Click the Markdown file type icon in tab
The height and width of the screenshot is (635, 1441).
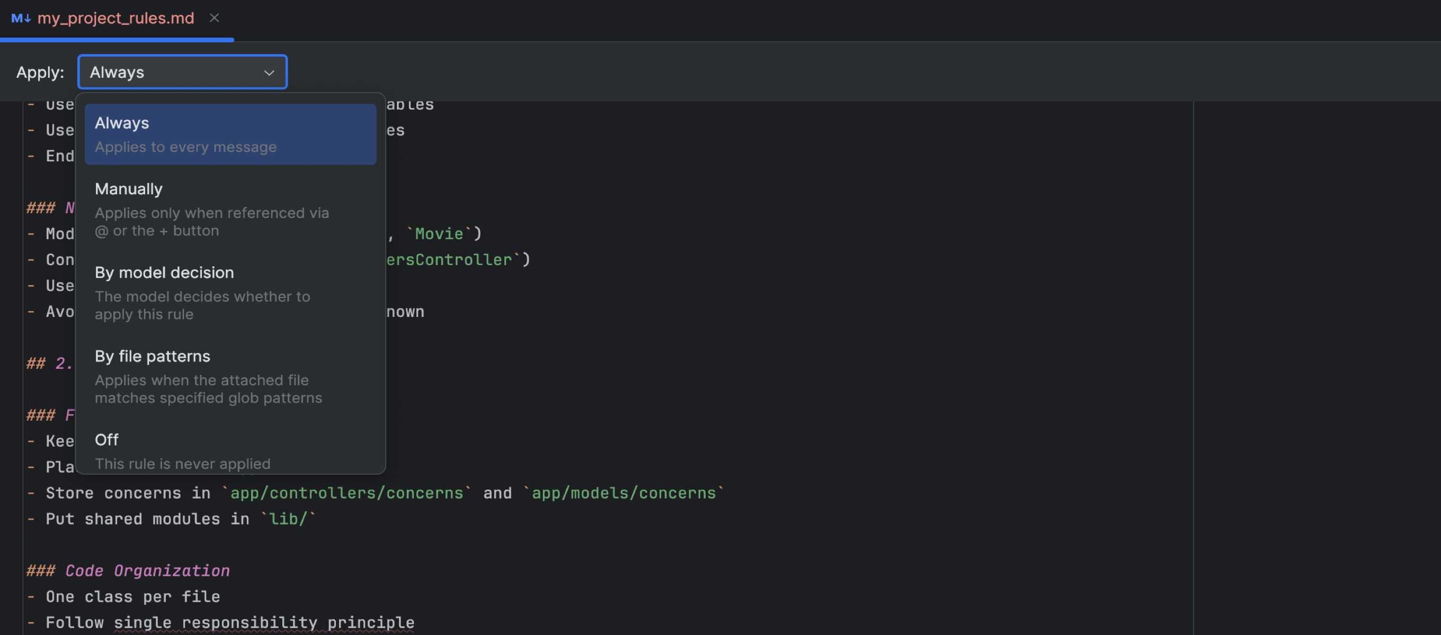coord(21,18)
